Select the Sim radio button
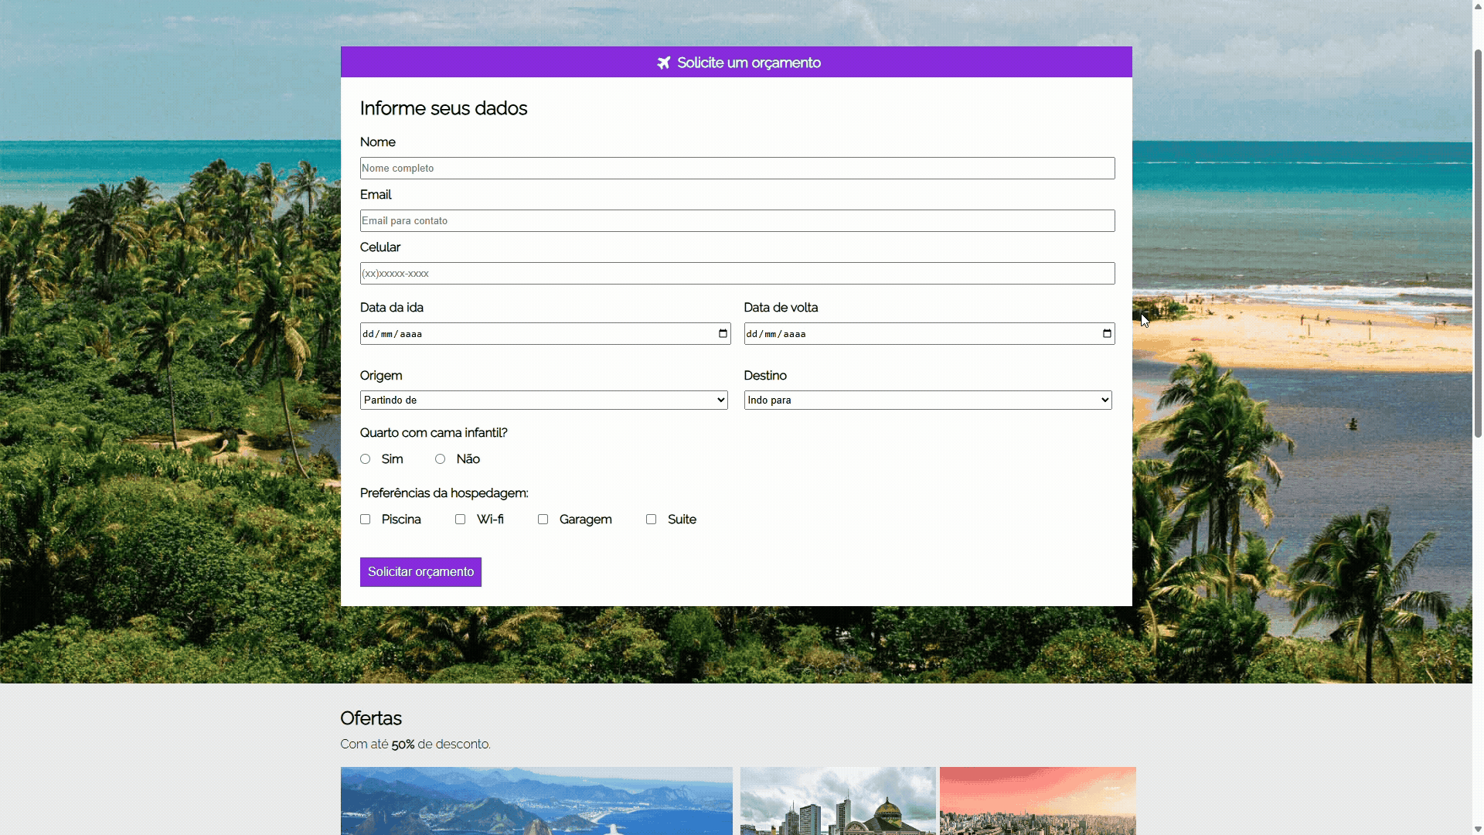 (x=366, y=459)
